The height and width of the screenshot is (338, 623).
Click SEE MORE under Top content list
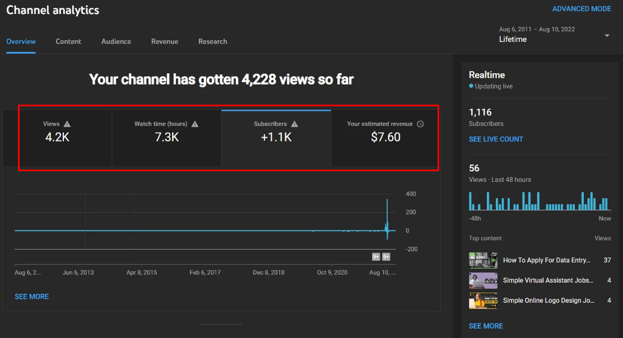[486, 326]
